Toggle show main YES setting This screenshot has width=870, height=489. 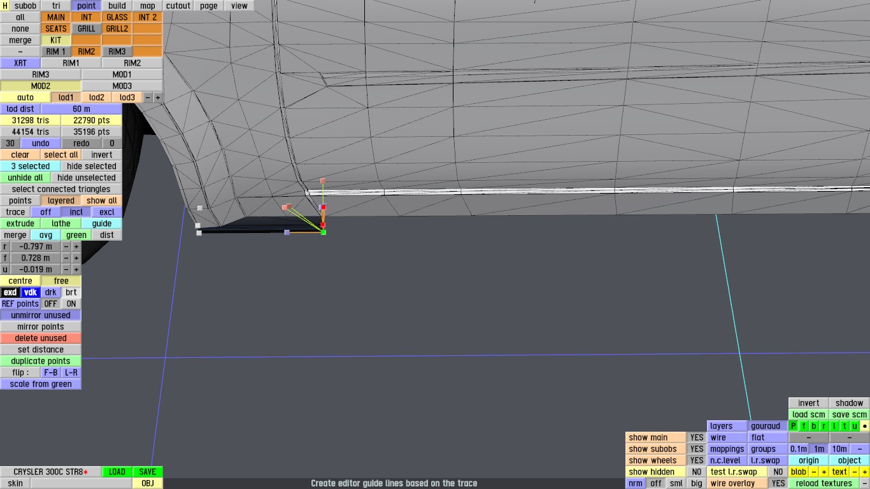coord(697,437)
